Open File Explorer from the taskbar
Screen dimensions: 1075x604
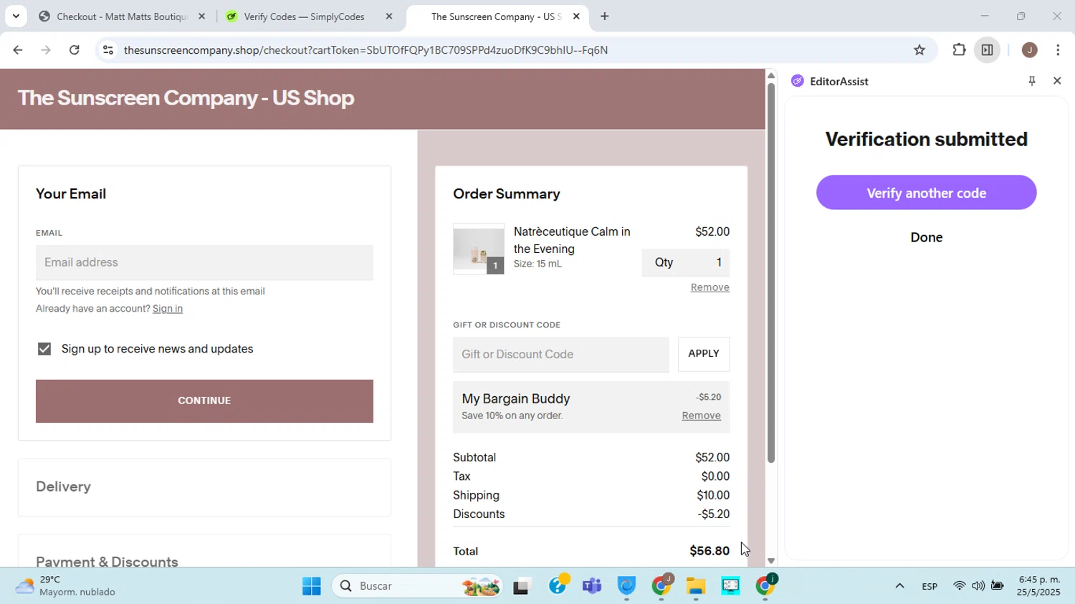696,586
